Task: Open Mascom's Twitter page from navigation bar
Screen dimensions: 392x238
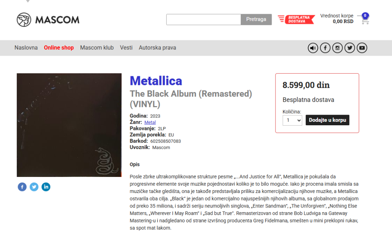Action: point(350,48)
